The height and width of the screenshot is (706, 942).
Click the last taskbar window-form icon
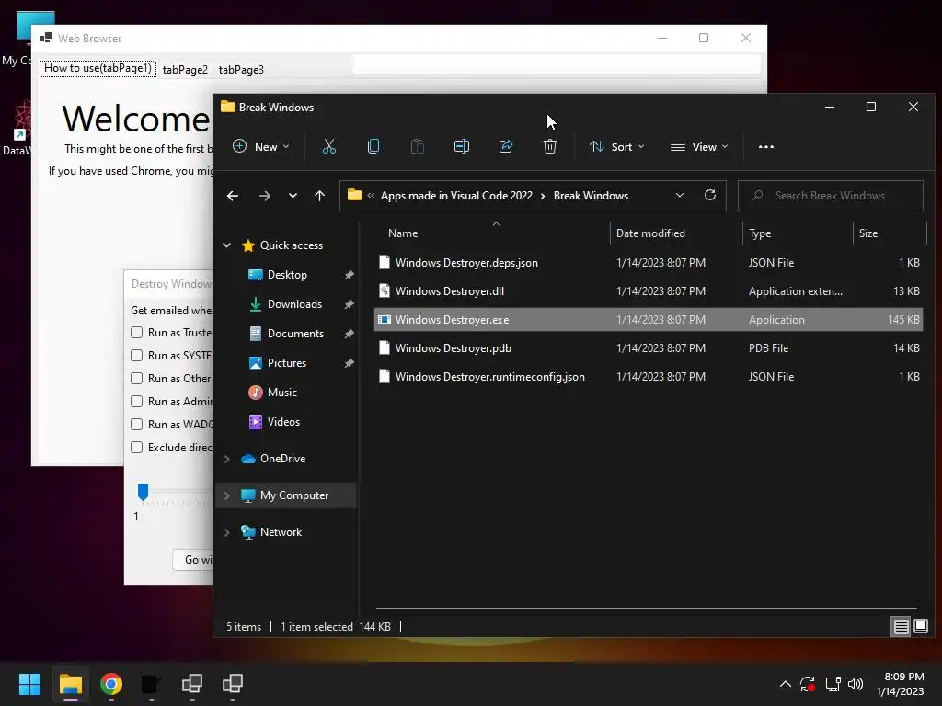pyautogui.click(x=233, y=684)
